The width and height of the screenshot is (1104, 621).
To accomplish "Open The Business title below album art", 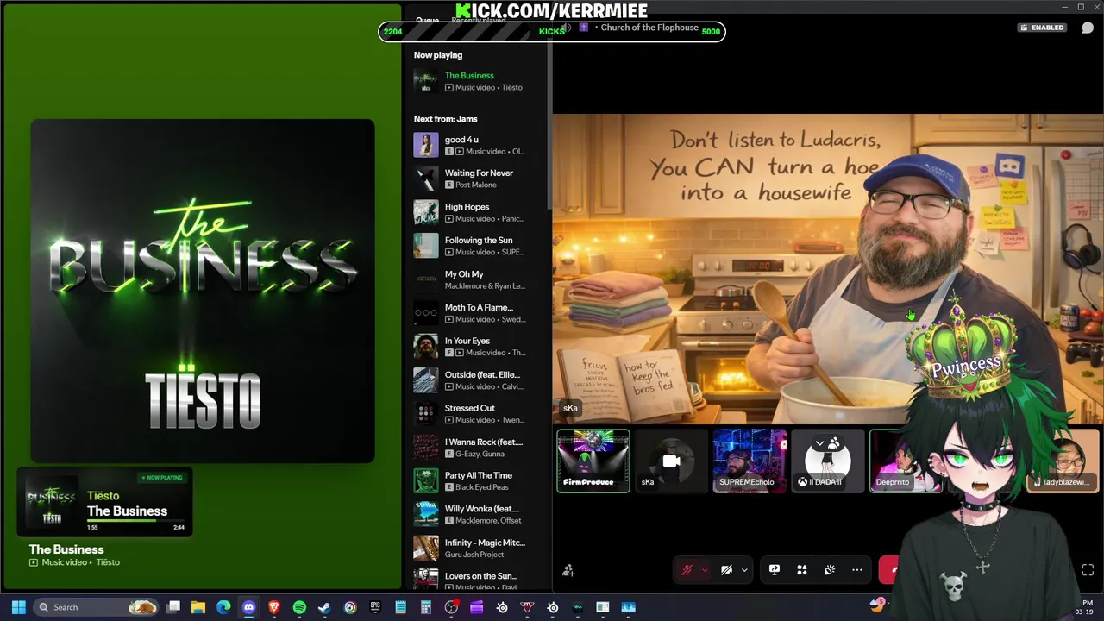I will (x=66, y=549).
